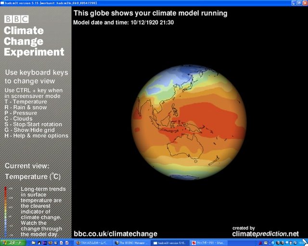
Task: Click the Model date and time readout
Action: pyautogui.click(x=123, y=23)
